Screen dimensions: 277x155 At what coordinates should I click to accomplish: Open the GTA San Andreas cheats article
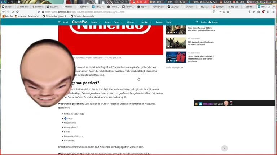(x=200, y=43)
